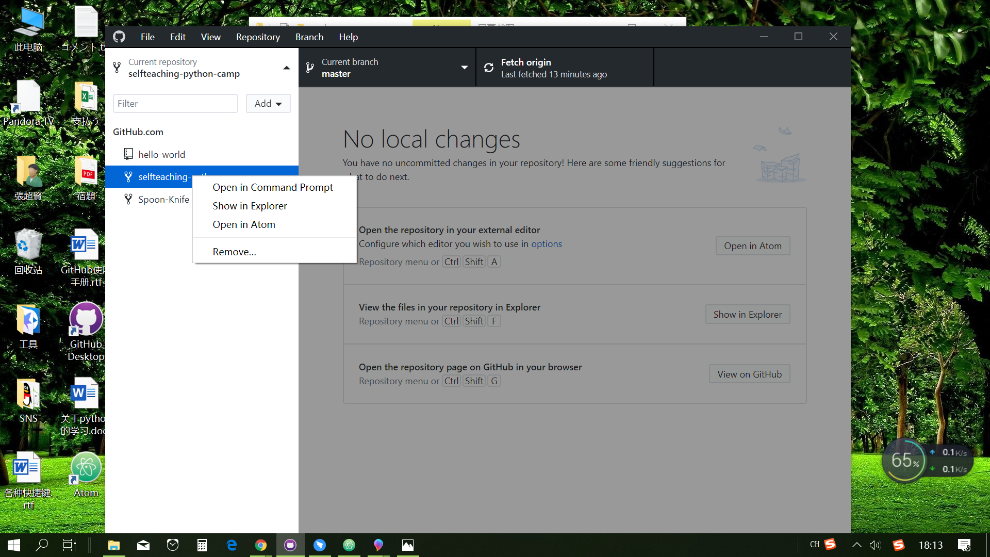Follow the options link for external editor
Image resolution: width=990 pixels, height=557 pixels.
click(x=547, y=243)
